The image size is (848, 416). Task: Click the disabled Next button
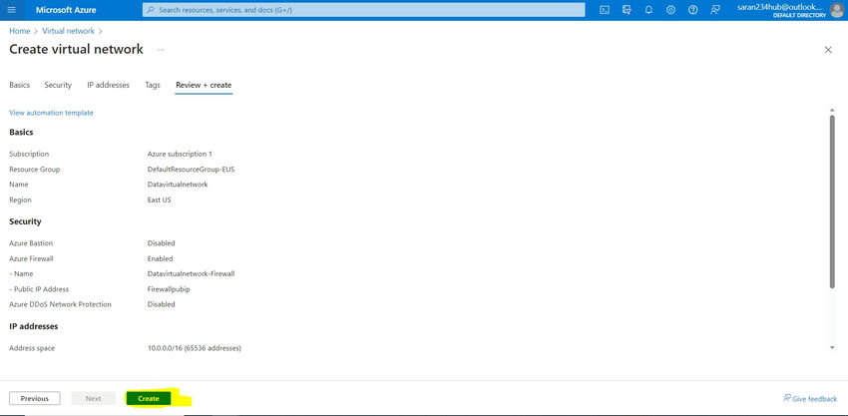93,398
